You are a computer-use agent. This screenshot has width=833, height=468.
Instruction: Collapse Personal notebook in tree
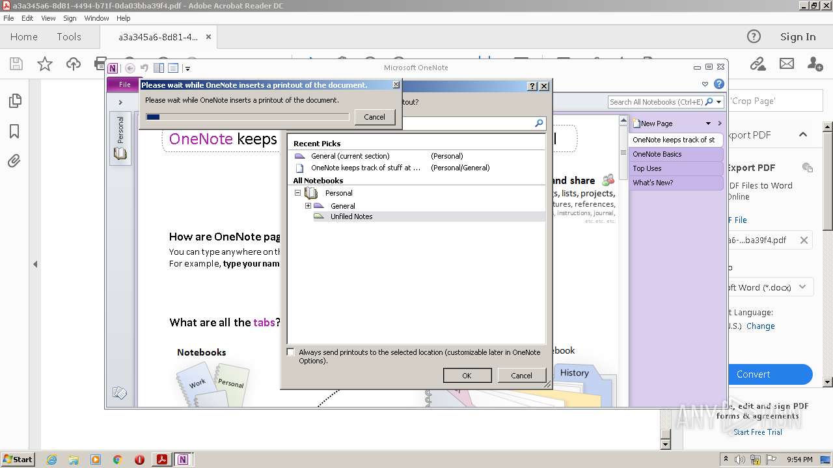tap(298, 193)
